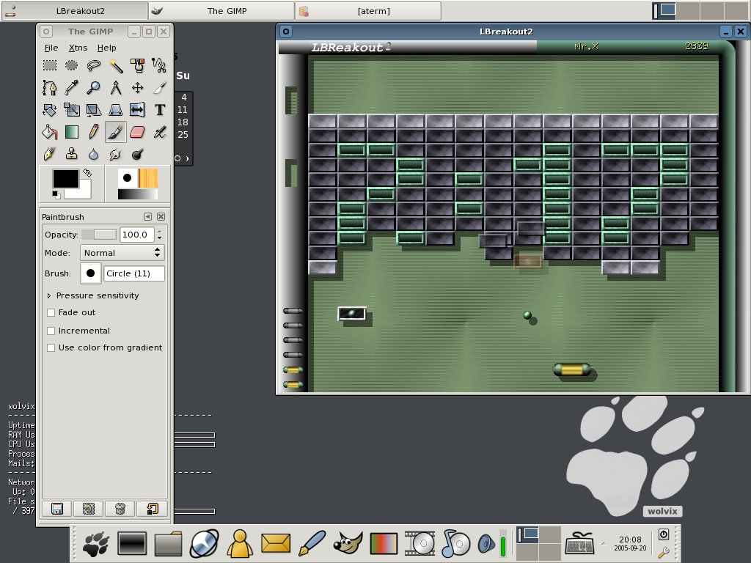751x563 pixels.
Task: Open the paw start menu in dock
Action: coord(96,544)
